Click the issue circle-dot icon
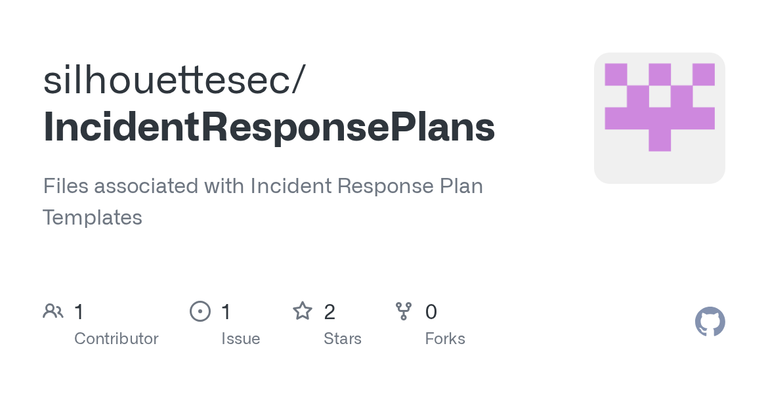Screen dimensions: 768x394 (200, 311)
